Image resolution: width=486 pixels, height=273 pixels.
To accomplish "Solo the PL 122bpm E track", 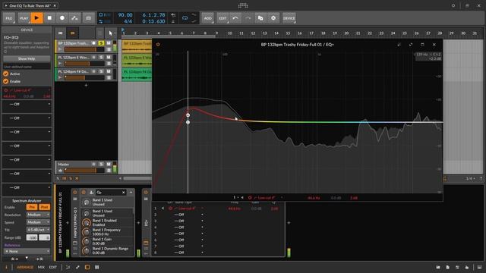I will click(101, 58).
